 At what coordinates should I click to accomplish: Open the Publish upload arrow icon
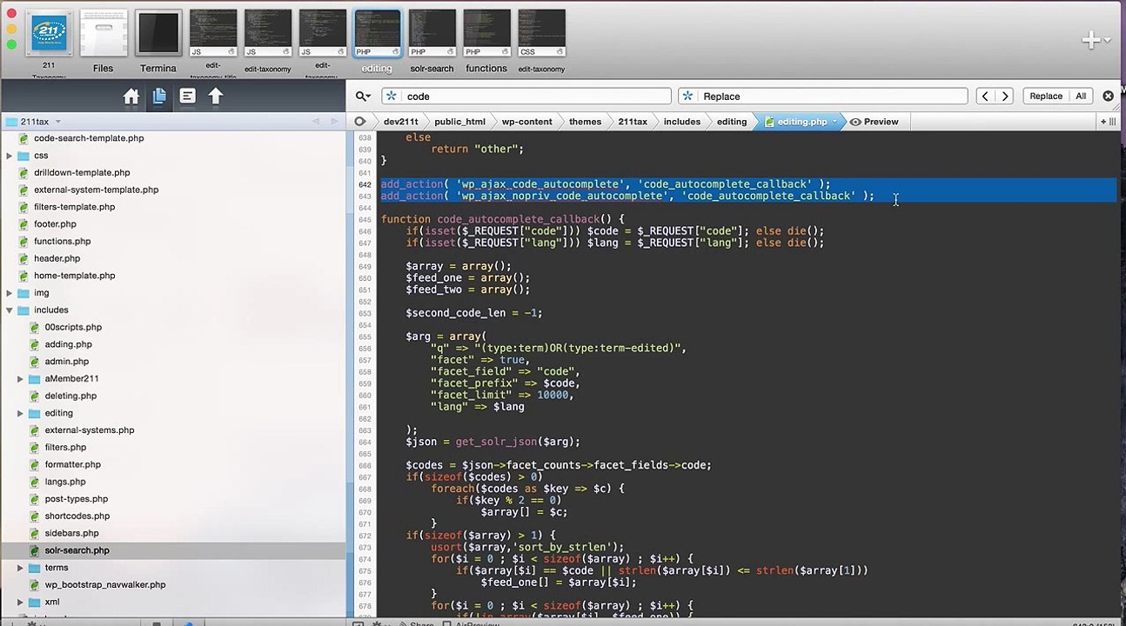click(216, 97)
